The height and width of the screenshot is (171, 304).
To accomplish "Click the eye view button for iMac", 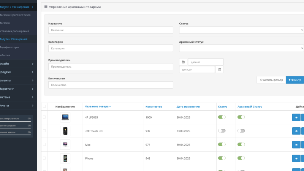I will pyautogui.click(x=296, y=145).
